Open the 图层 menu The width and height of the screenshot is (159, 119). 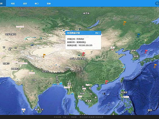(25, 4)
